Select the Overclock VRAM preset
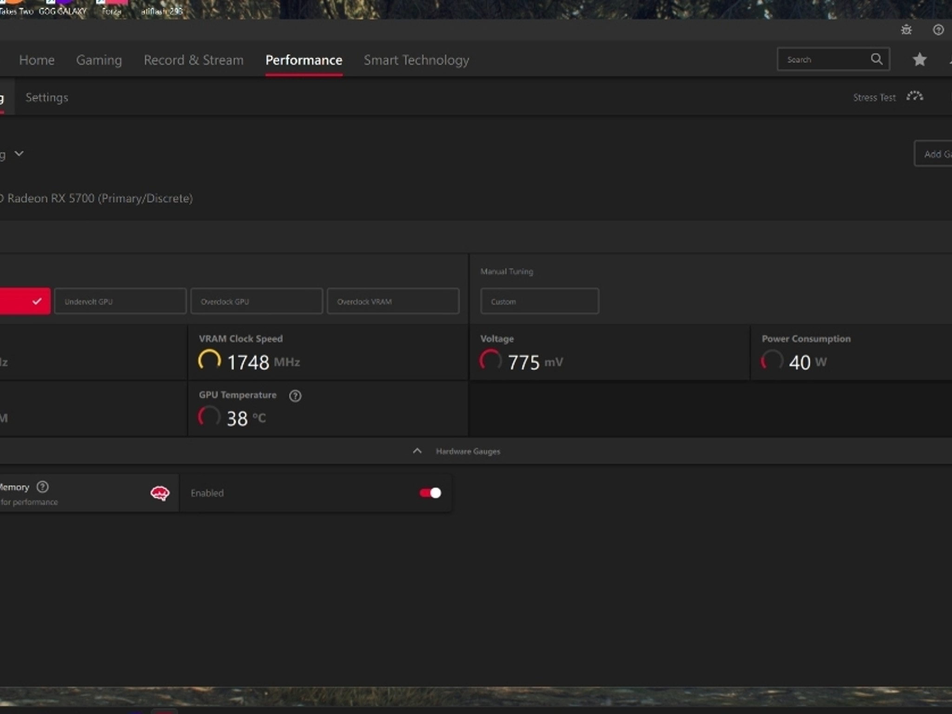The image size is (952, 714). tap(393, 301)
